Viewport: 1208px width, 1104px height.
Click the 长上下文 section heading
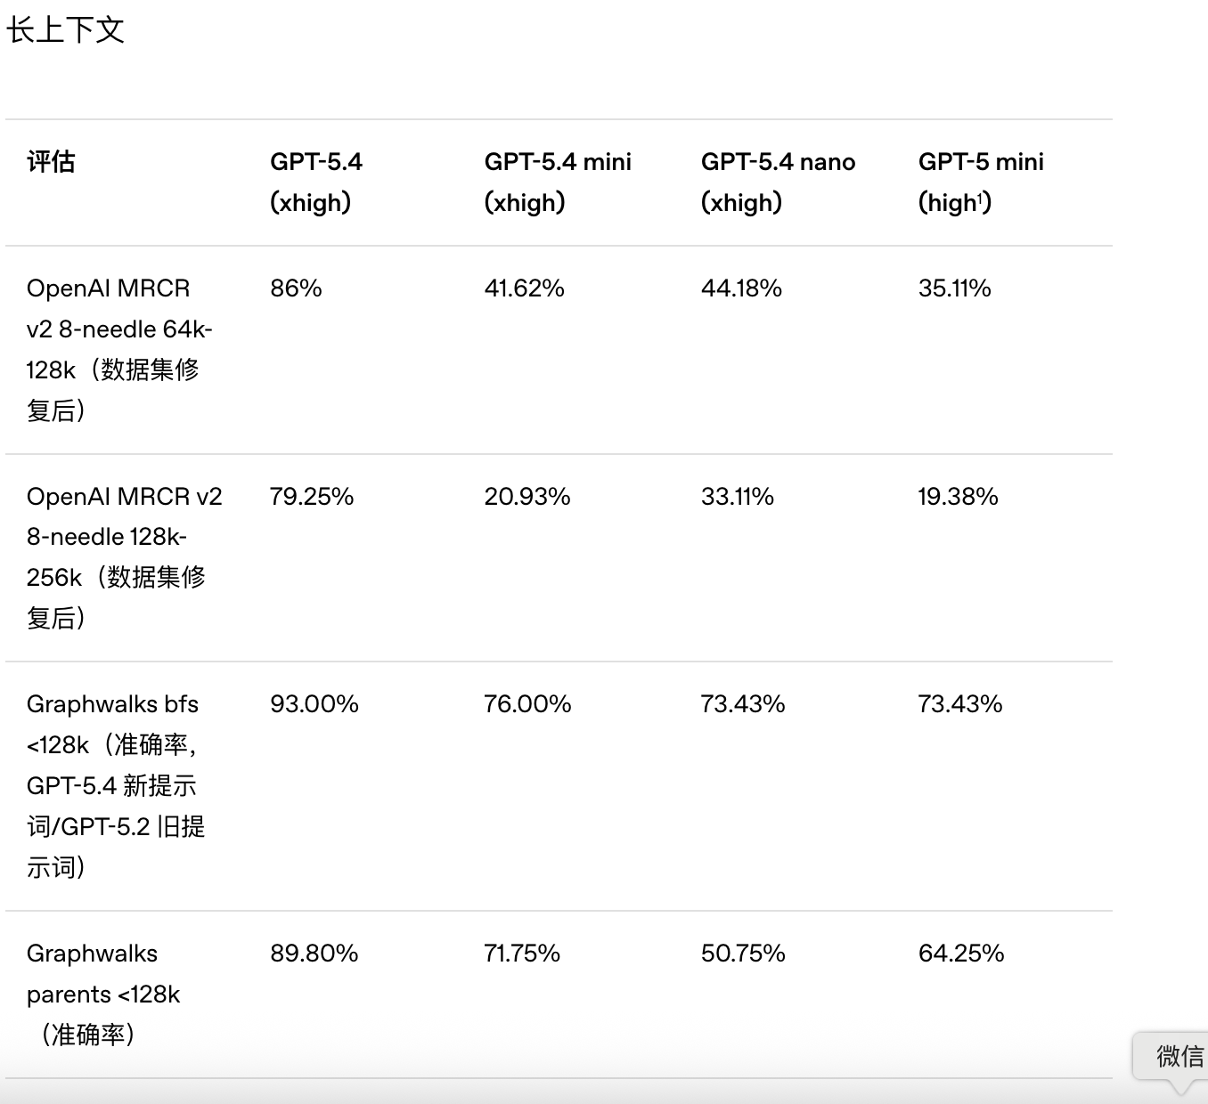(x=65, y=30)
